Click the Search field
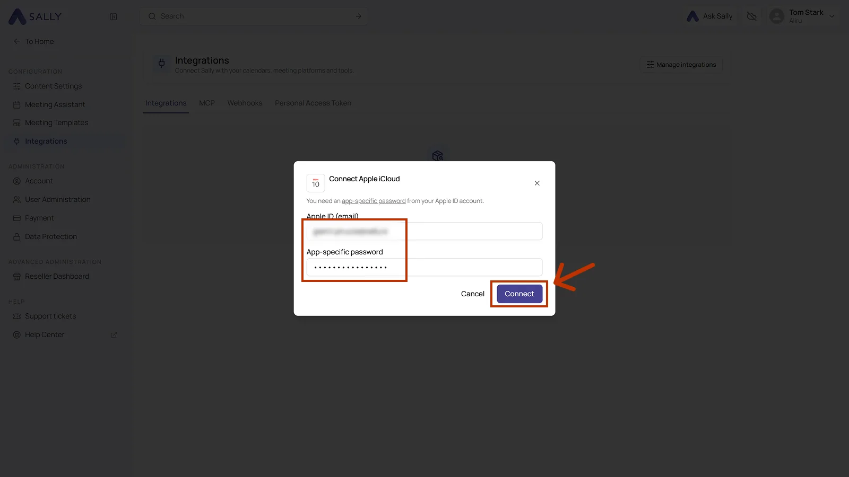Screen dimensions: 849x477 (254, 16)
